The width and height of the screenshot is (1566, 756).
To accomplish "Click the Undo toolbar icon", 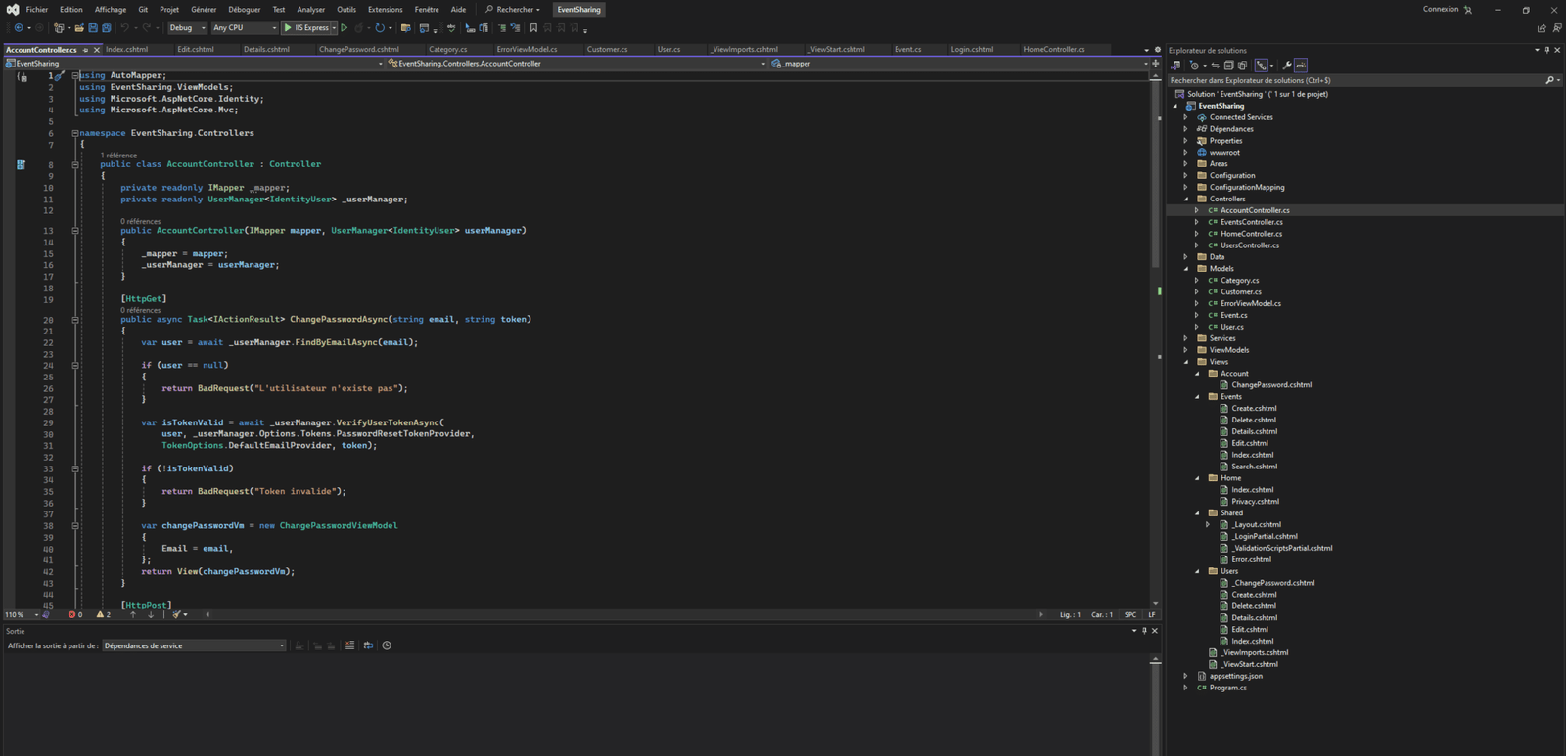I will 124,27.
